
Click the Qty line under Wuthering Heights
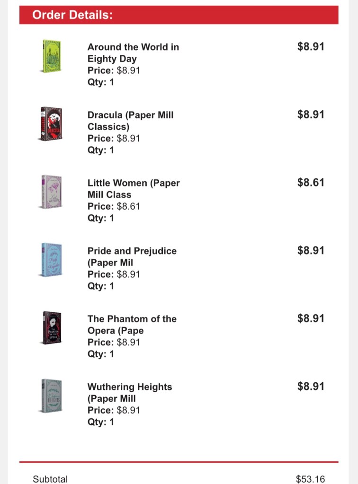click(100, 422)
